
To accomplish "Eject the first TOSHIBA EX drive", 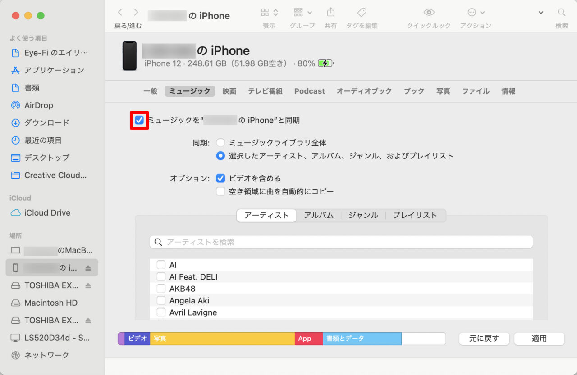I will (88, 285).
